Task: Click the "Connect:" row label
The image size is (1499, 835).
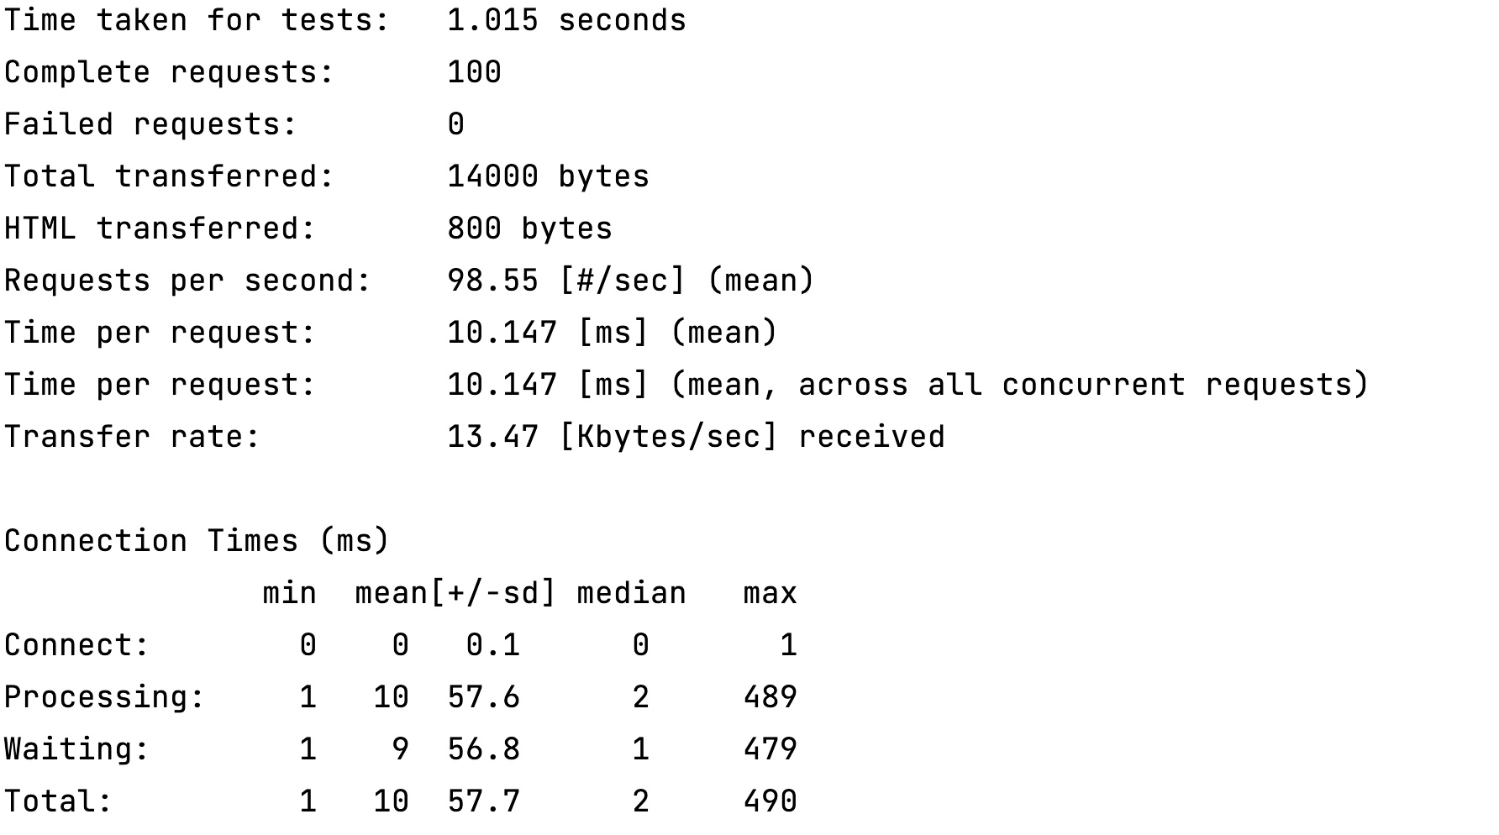Action: coord(76,645)
